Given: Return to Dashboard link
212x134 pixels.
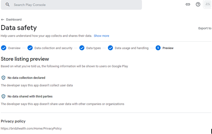Looking at the screenshot, I should click(x=14, y=20).
